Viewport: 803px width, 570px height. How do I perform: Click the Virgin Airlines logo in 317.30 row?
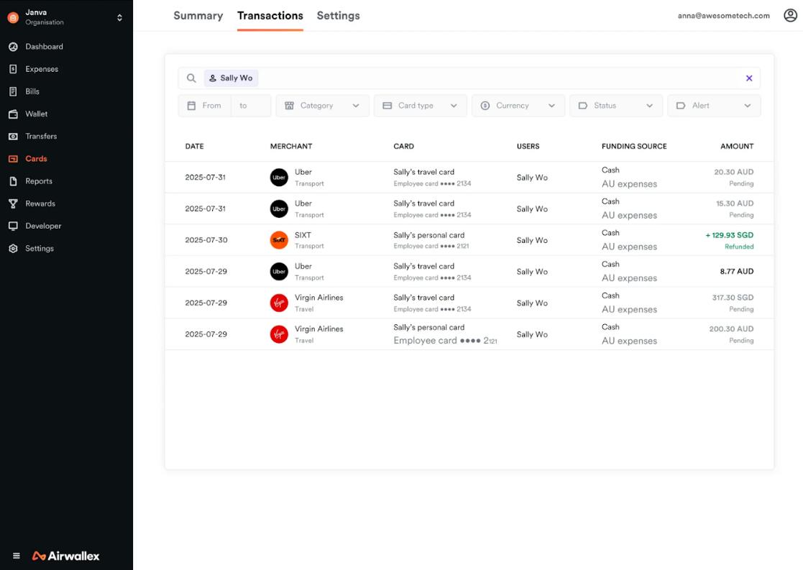279,303
